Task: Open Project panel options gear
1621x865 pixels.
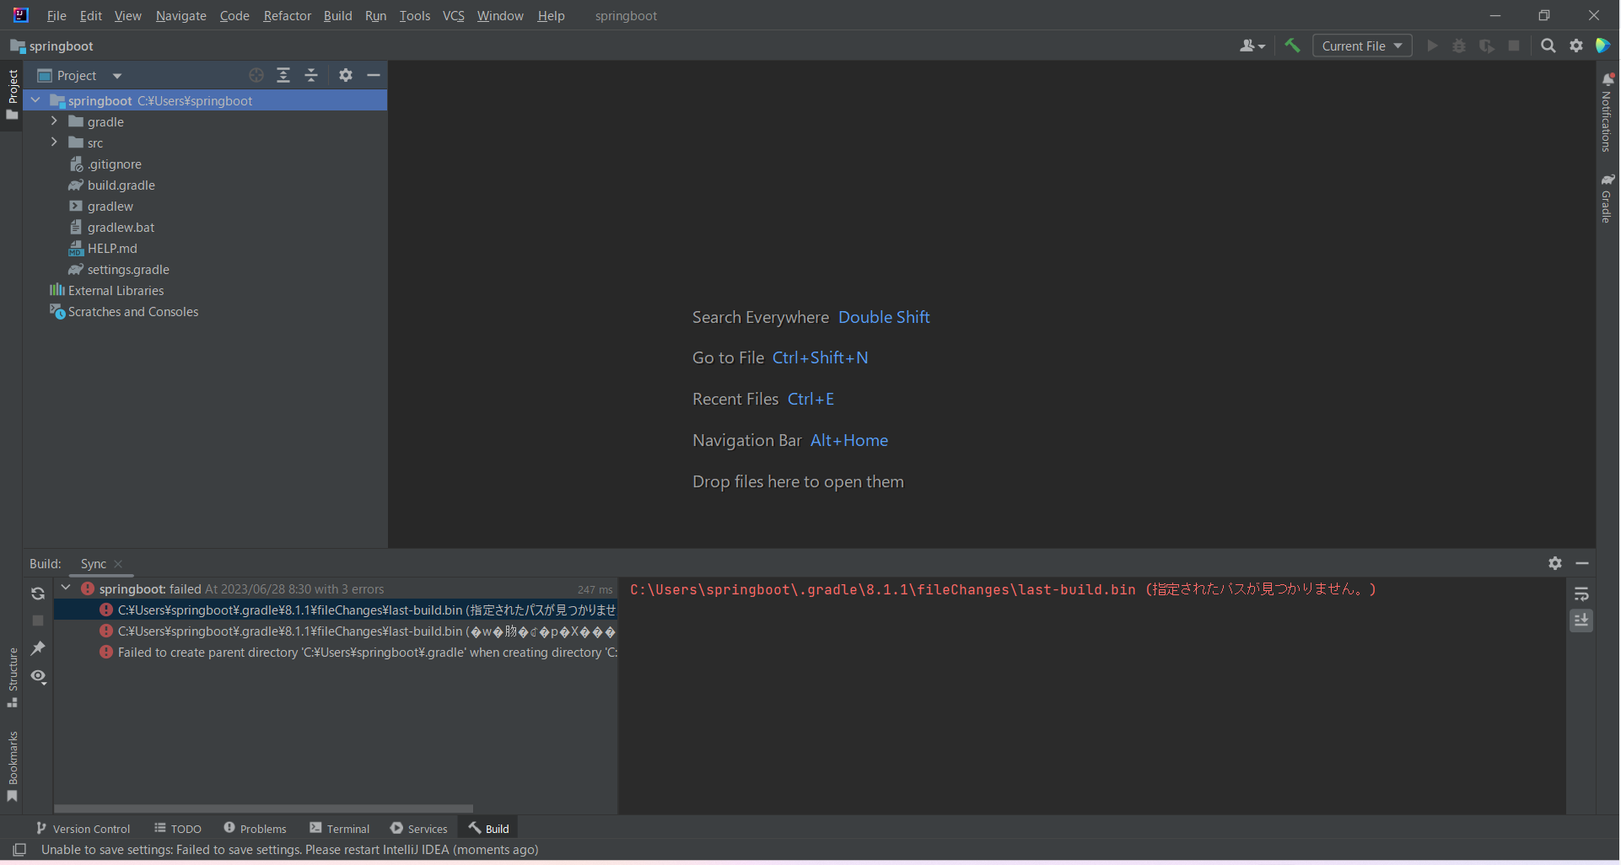Action: (346, 75)
